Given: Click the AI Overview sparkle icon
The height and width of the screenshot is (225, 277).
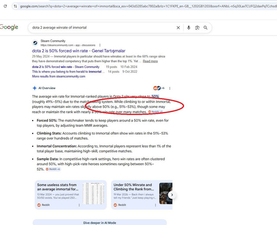Looking at the screenshot, I should (35, 88).
